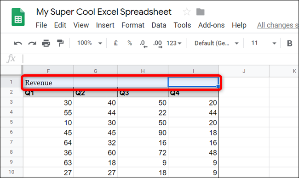
Task: Select column H header
Action: click(143, 71)
